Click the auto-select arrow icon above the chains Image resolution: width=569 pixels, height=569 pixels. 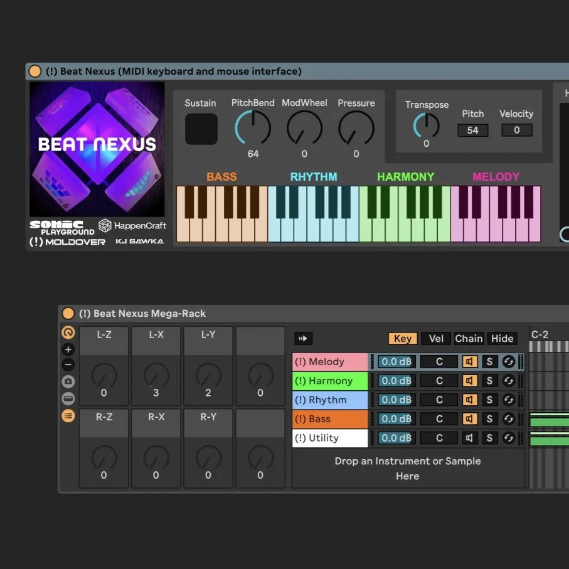pos(304,338)
